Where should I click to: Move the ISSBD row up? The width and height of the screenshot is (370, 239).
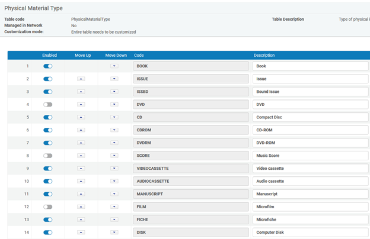tap(81, 92)
